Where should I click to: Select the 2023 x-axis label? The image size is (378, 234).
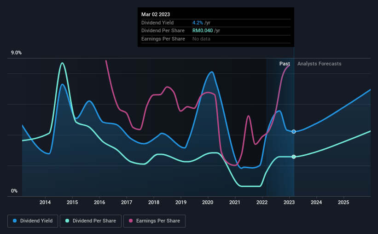pyautogui.click(x=289, y=202)
